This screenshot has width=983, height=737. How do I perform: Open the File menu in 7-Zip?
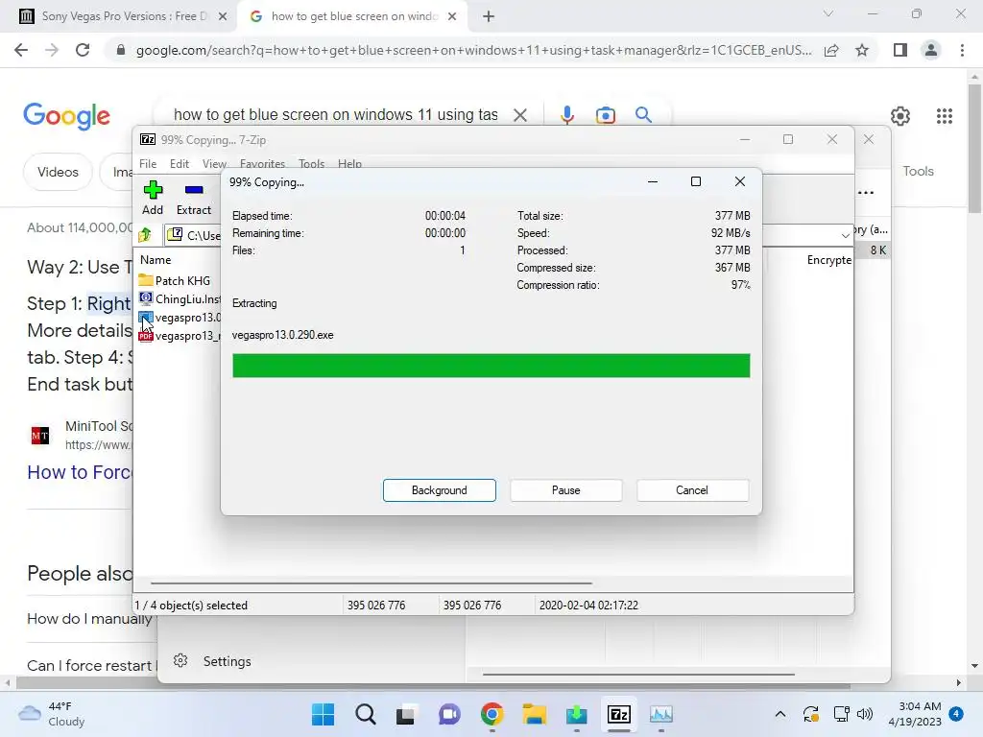pyautogui.click(x=148, y=163)
